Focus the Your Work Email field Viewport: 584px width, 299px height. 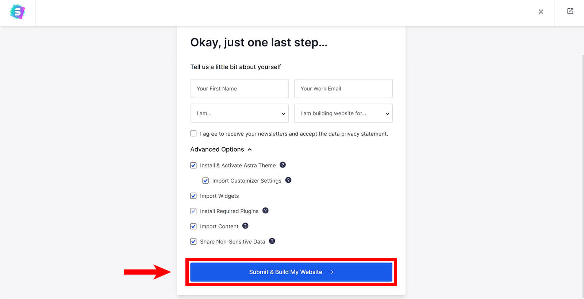pos(343,89)
